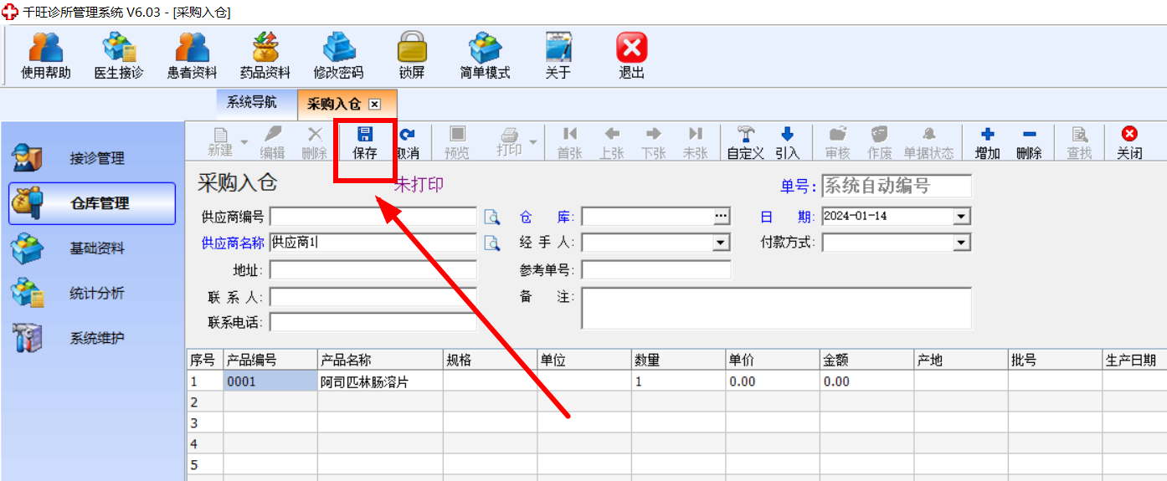This screenshot has width=1167, height=481.
Task: Click the 新建 new document button
Action: 220,142
